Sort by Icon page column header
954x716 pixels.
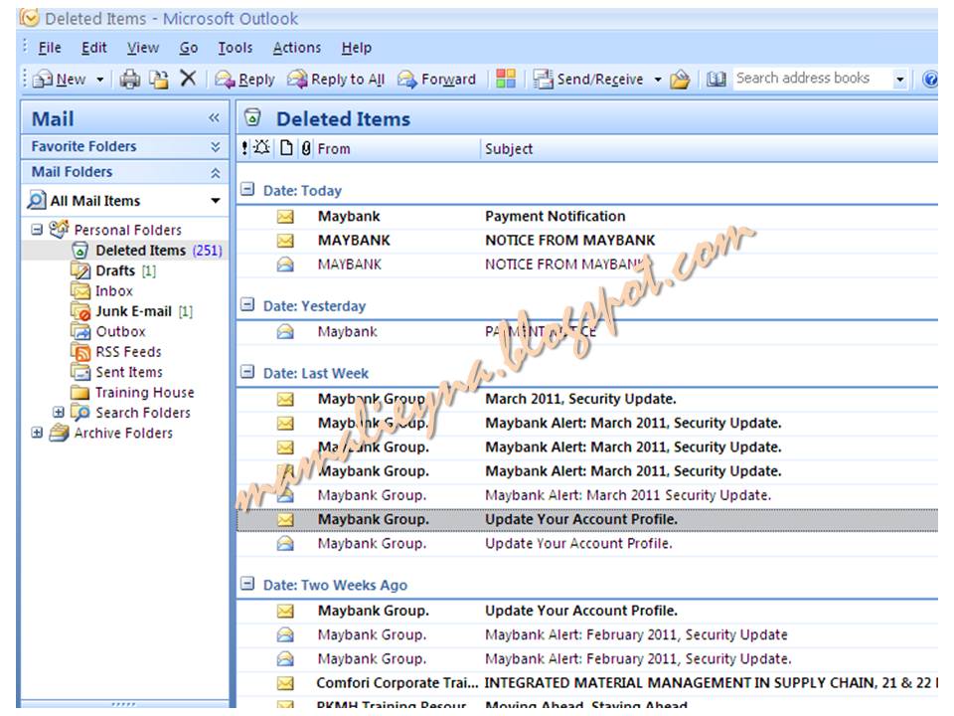286,148
